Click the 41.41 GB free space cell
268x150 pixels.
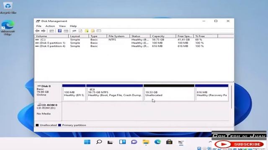coord(183,40)
